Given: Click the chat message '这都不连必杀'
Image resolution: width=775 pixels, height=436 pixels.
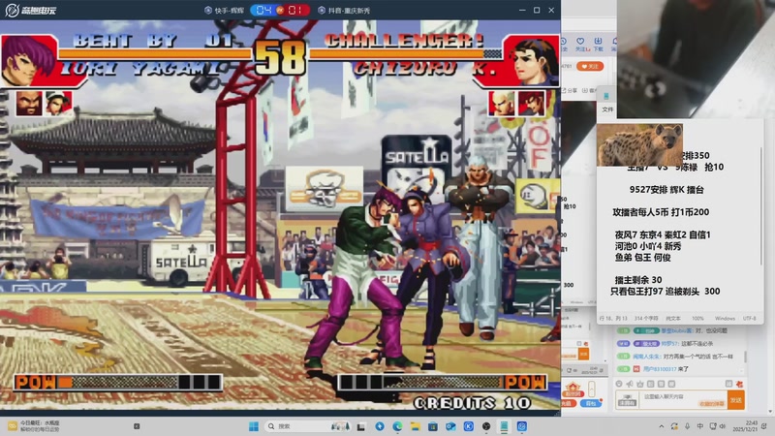Looking at the screenshot, I should (x=695, y=344).
